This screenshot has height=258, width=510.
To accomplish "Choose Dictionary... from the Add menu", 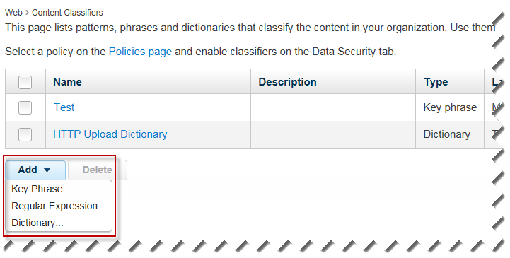I will 37,223.
